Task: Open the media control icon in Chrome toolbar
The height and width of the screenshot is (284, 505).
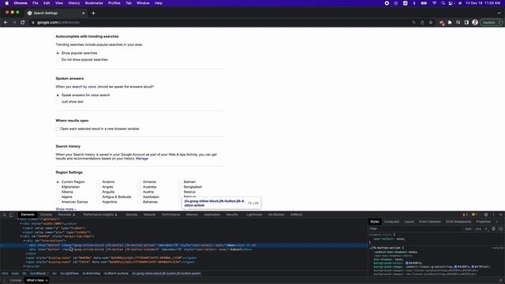Action: coord(458,23)
